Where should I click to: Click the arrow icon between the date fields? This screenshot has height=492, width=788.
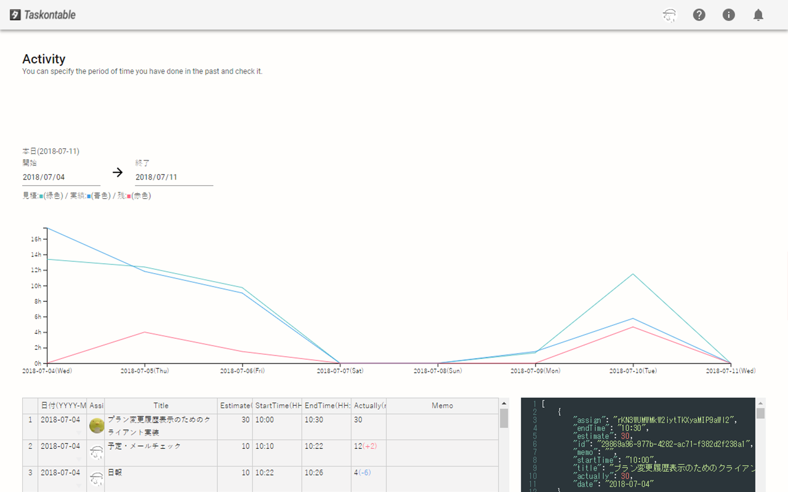click(x=118, y=172)
